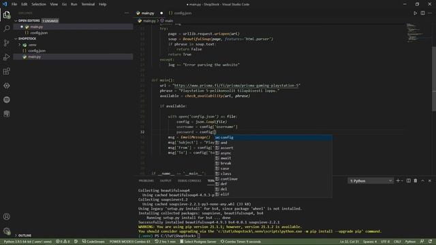Viewport: 436px width, 245px height.
Task: Split the terminal pane
Action: (x=409, y=181)
